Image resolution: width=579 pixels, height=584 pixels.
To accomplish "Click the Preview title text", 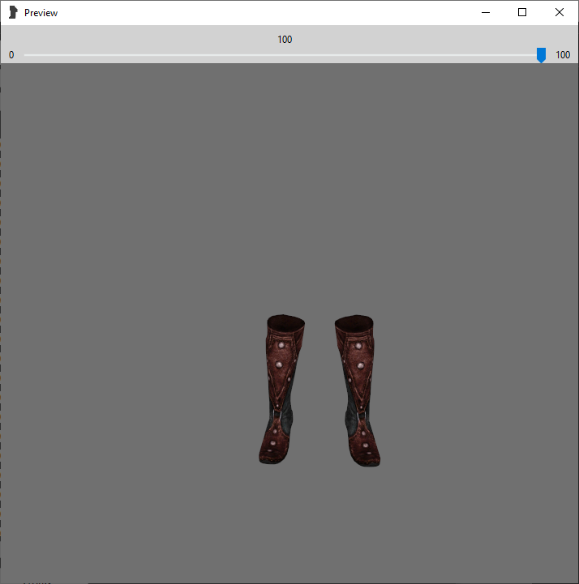I will click(x=41, y=13).
